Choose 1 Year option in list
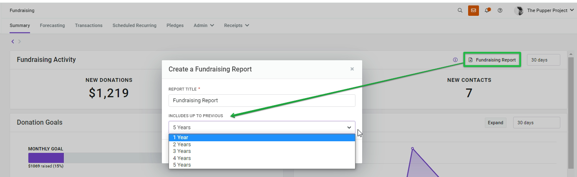 coord(262,138)
